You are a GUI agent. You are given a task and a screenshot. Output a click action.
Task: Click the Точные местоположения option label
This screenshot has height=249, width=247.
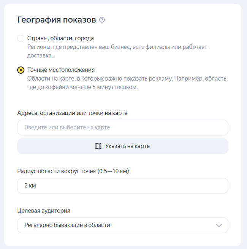tap(61, 70)
